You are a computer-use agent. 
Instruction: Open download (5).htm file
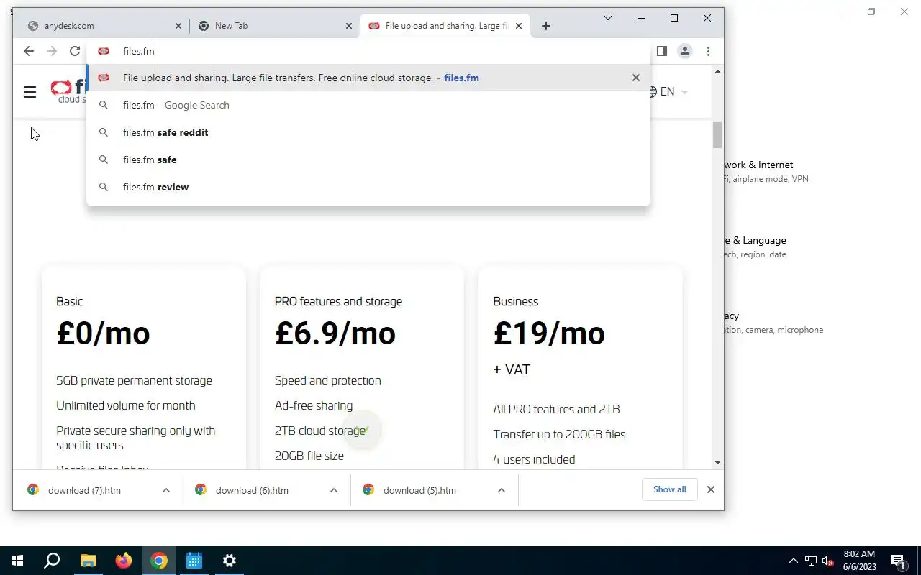pyautogui.click(x=419, y=490)
